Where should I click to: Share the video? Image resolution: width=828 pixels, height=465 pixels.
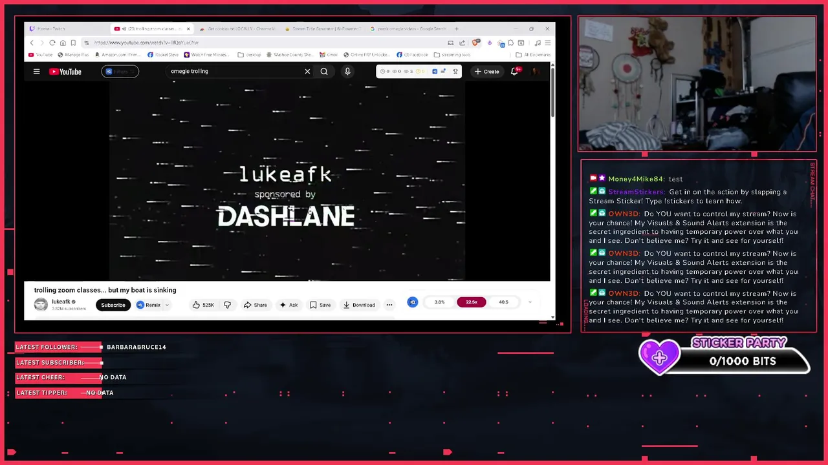[256, 305]
